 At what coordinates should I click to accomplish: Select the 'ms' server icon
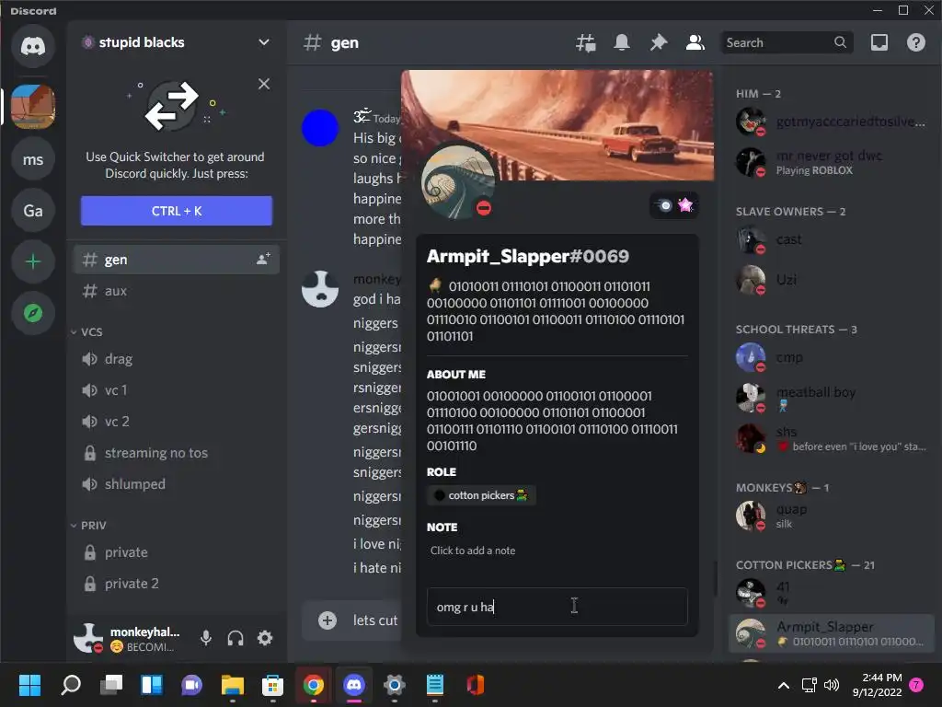pos(33,159)
